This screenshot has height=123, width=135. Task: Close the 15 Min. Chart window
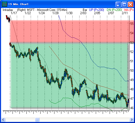(130, 4)
